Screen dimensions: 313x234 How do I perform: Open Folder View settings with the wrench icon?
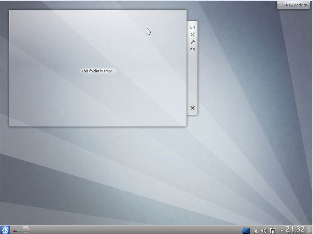192,42
